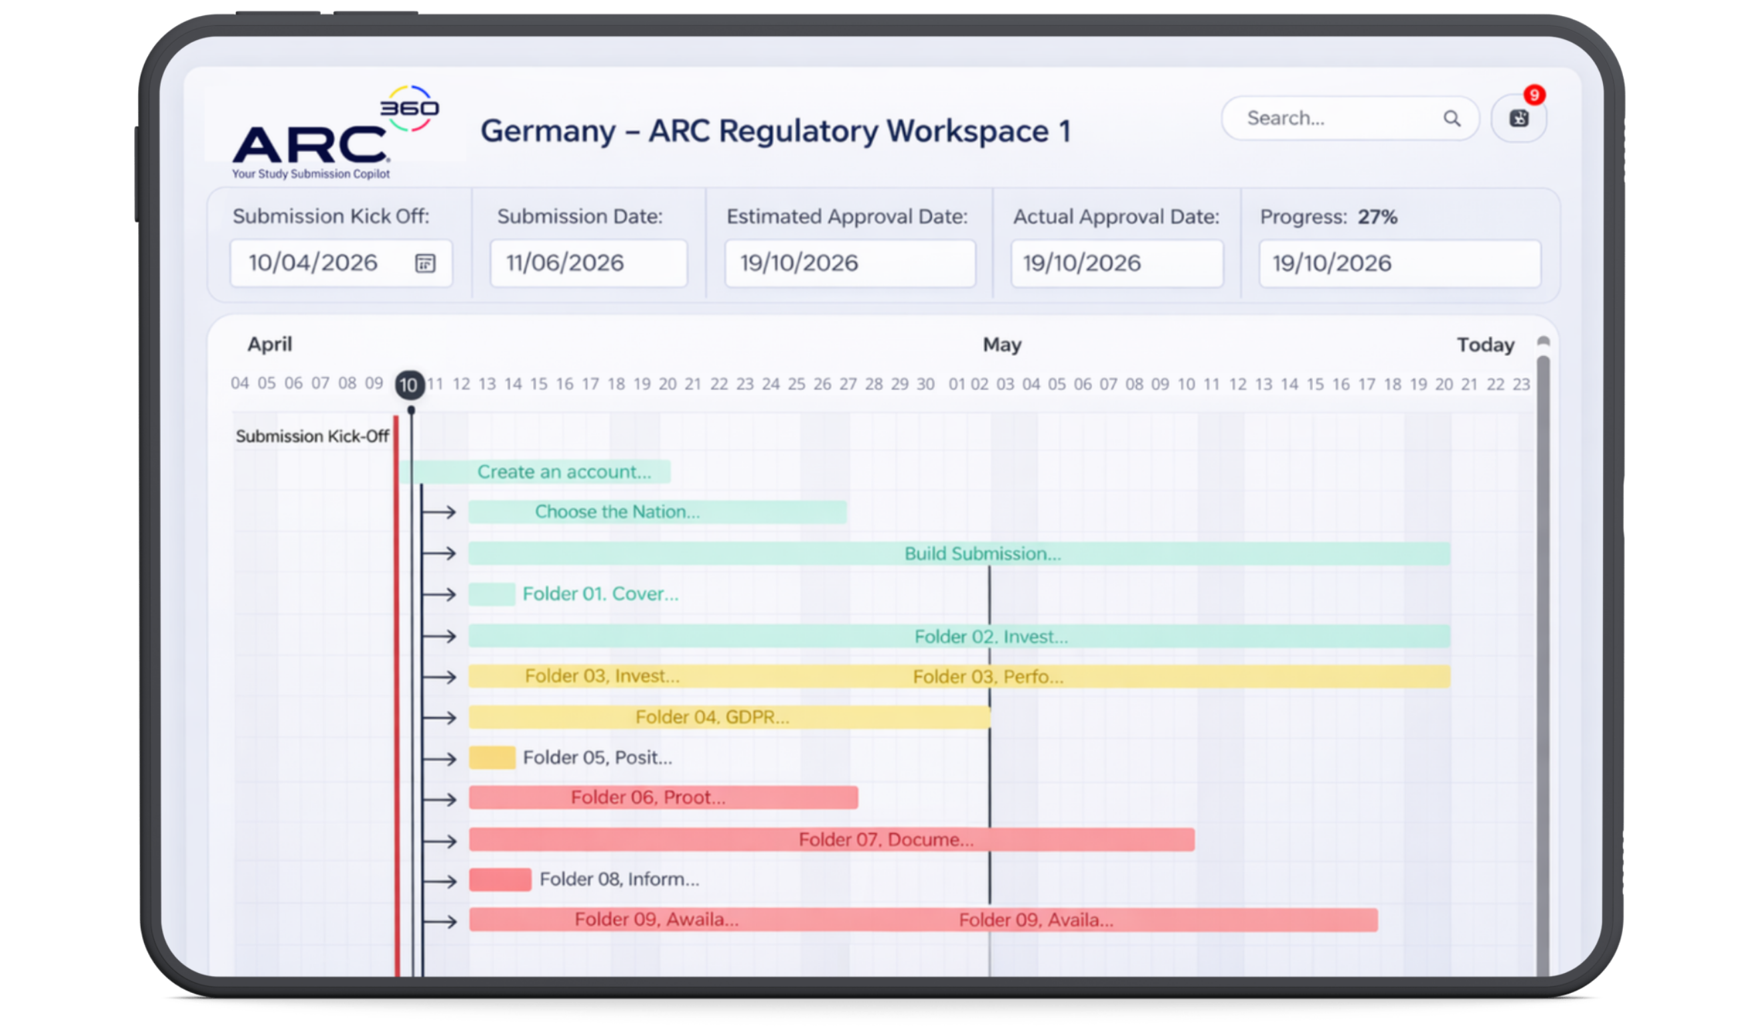Click the scrollbar up arrow
The height and width of the screenshot is (1029, 1761).
point(1543,341)
